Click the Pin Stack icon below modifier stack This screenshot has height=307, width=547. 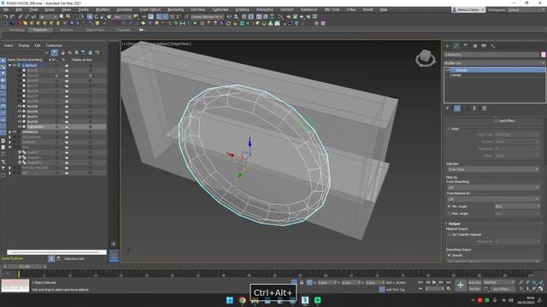[448, 108]
